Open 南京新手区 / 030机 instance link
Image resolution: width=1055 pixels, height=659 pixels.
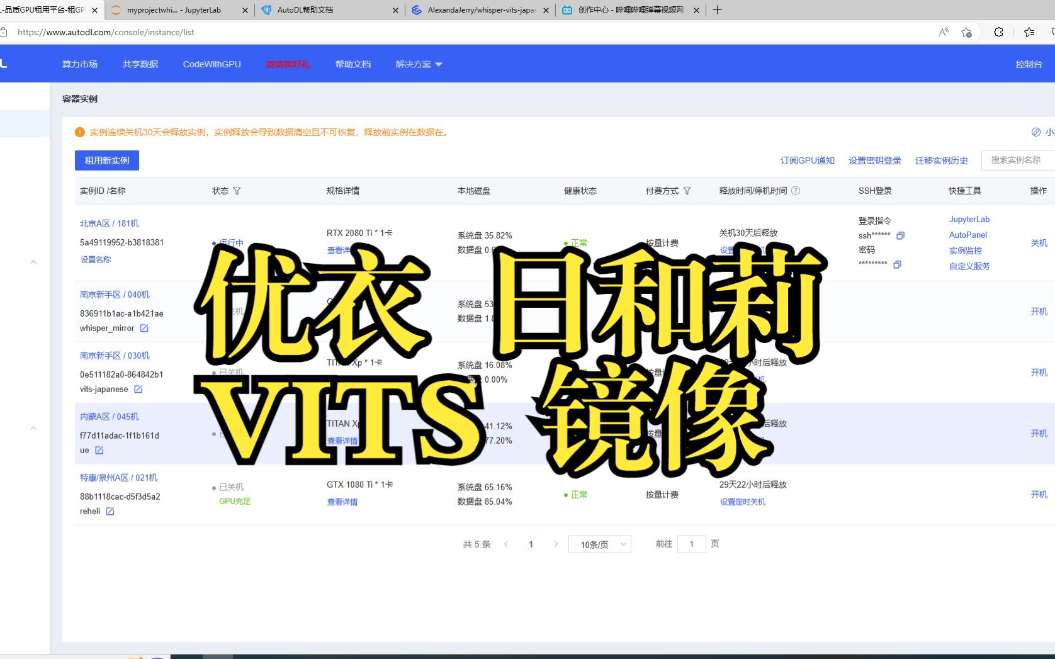[115, 356]
